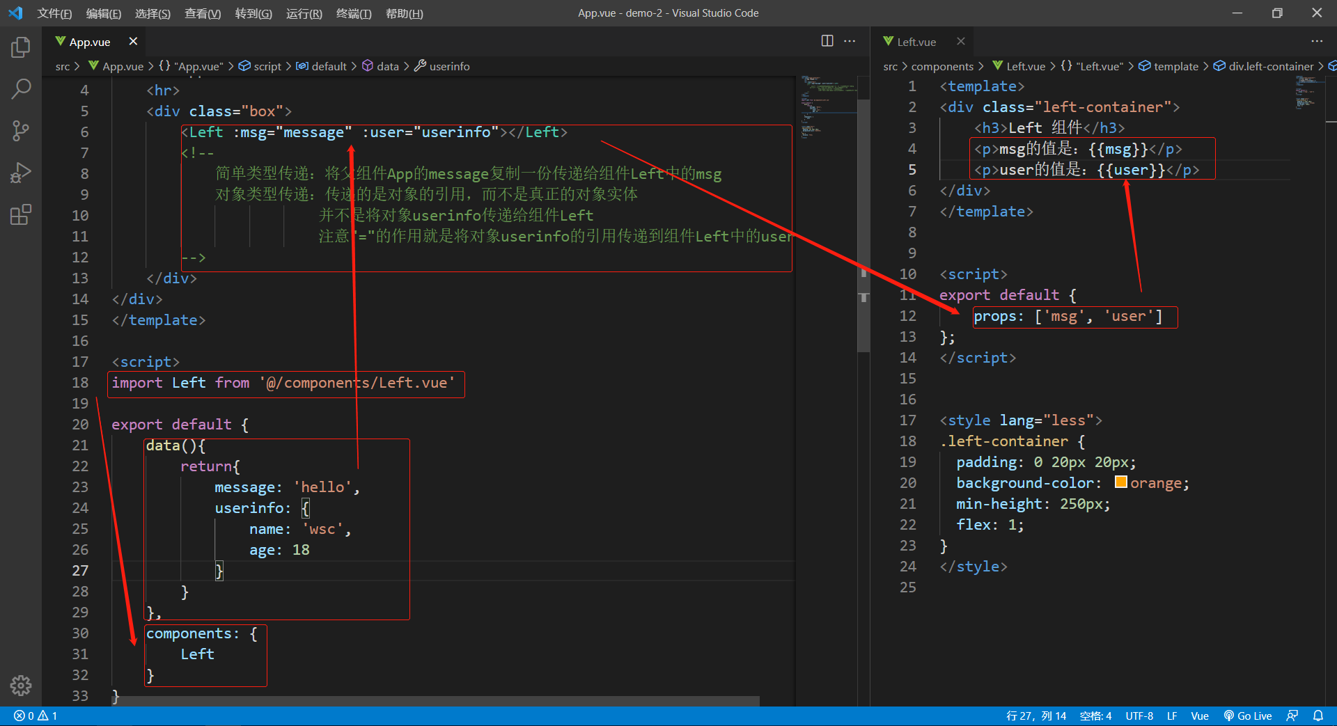Click App.vue vertical scrollbar thumb

pyautogui.click(x=863, y=226)
